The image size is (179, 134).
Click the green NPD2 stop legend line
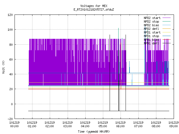(166, 21)
